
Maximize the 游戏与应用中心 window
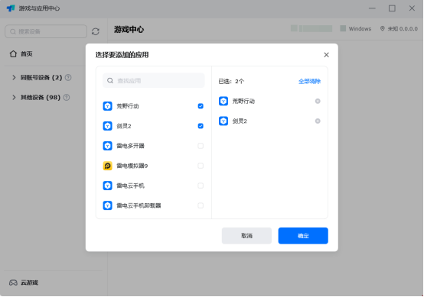392,8
